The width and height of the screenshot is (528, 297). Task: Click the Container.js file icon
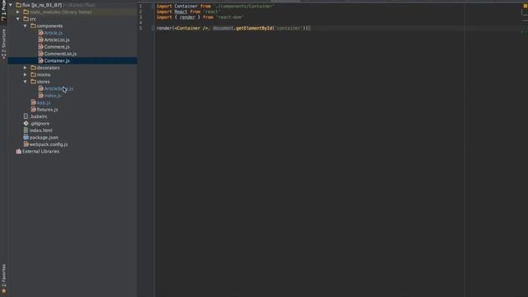(x=40, y=60)
